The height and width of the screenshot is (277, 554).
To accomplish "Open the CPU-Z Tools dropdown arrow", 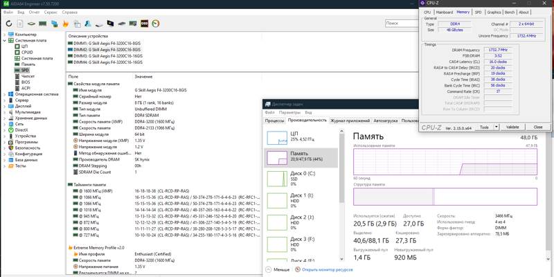I will pyautogui.click(x=496, y=127).
